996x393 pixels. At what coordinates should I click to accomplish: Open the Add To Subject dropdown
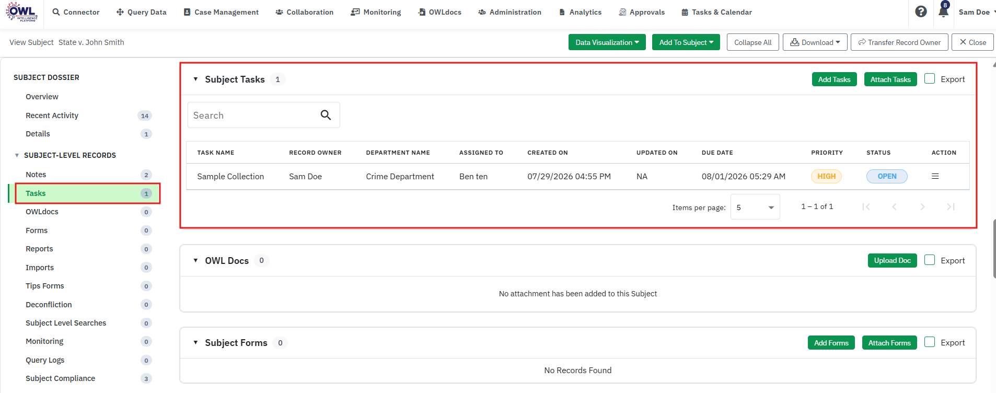coord(686,42)
